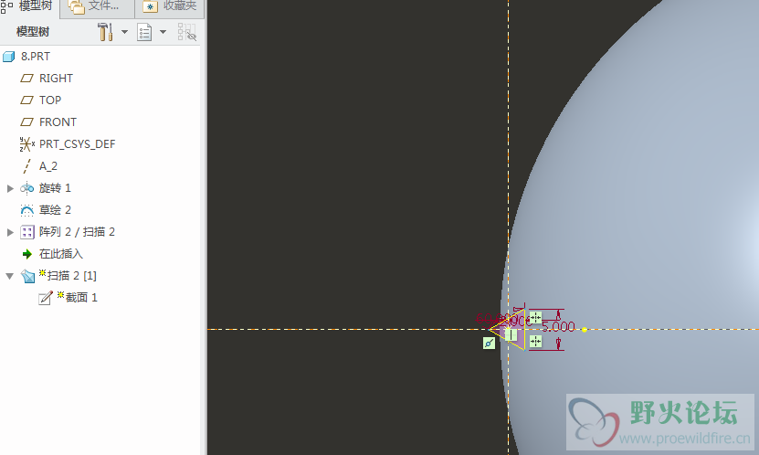
Task: Select 阵列 2 / 扫描 2 pattern feature
Action: click(77, 232)
